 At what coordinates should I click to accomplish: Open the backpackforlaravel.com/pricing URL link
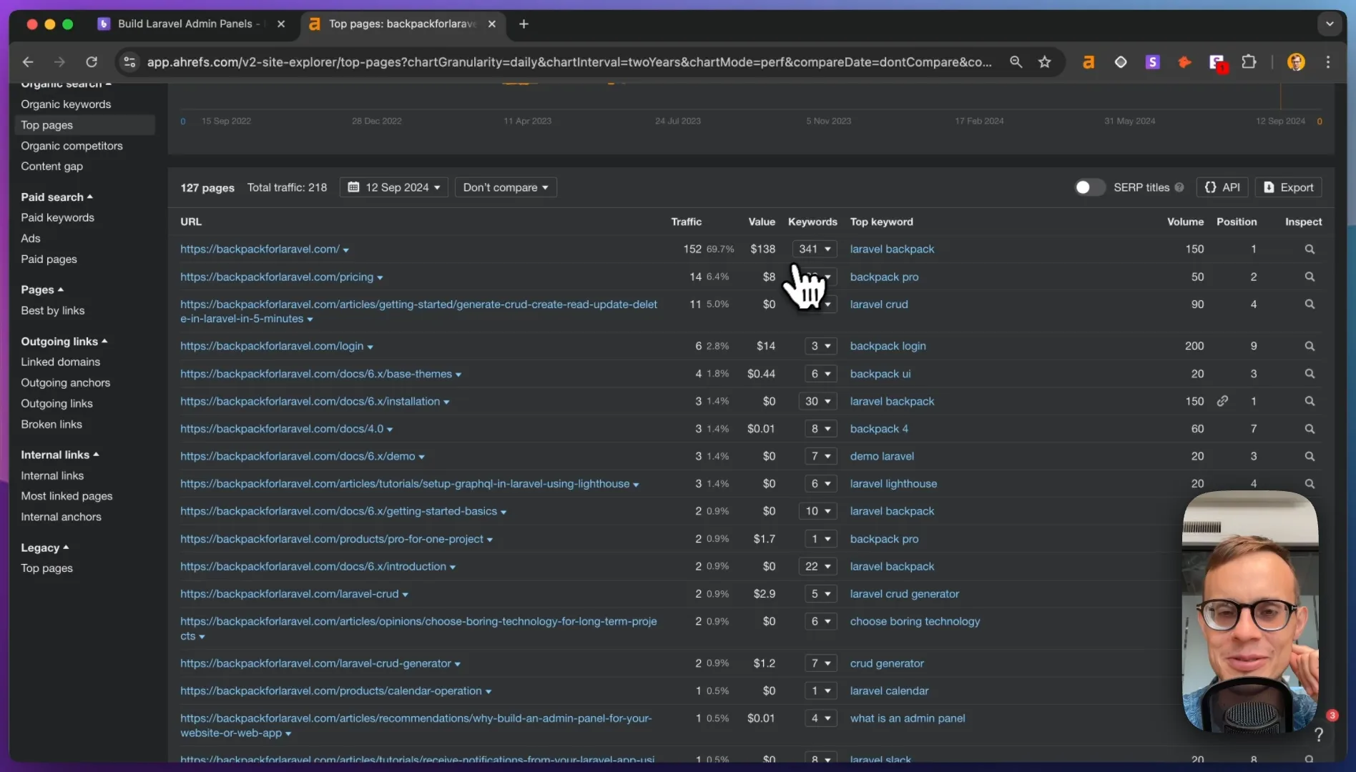coord(277,277)
